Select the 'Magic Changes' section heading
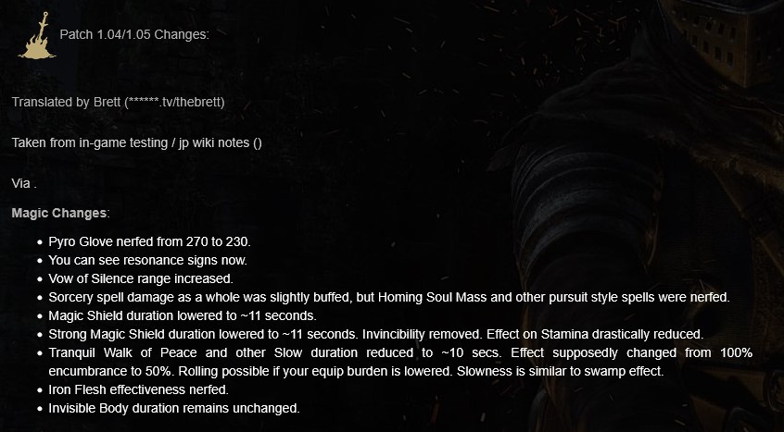The height and width of the screenshot is (432, 784). [x=59, y=213]
